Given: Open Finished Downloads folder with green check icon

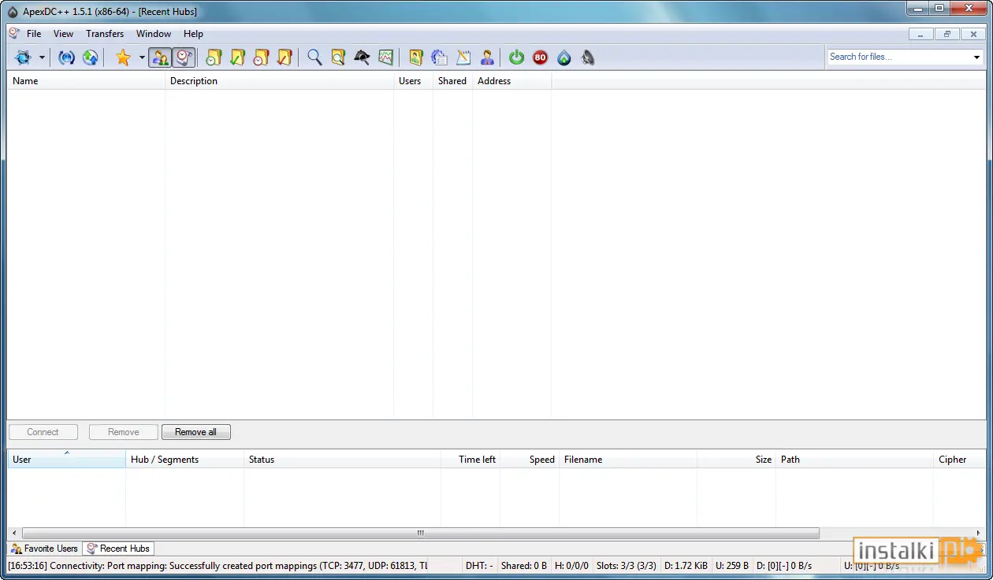Looking at the screenshot, I should [x=237, y=57].
